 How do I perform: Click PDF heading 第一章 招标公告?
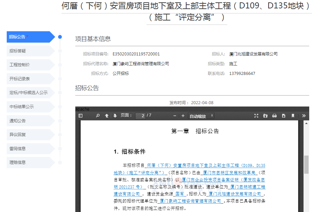(x=195, y=131)
